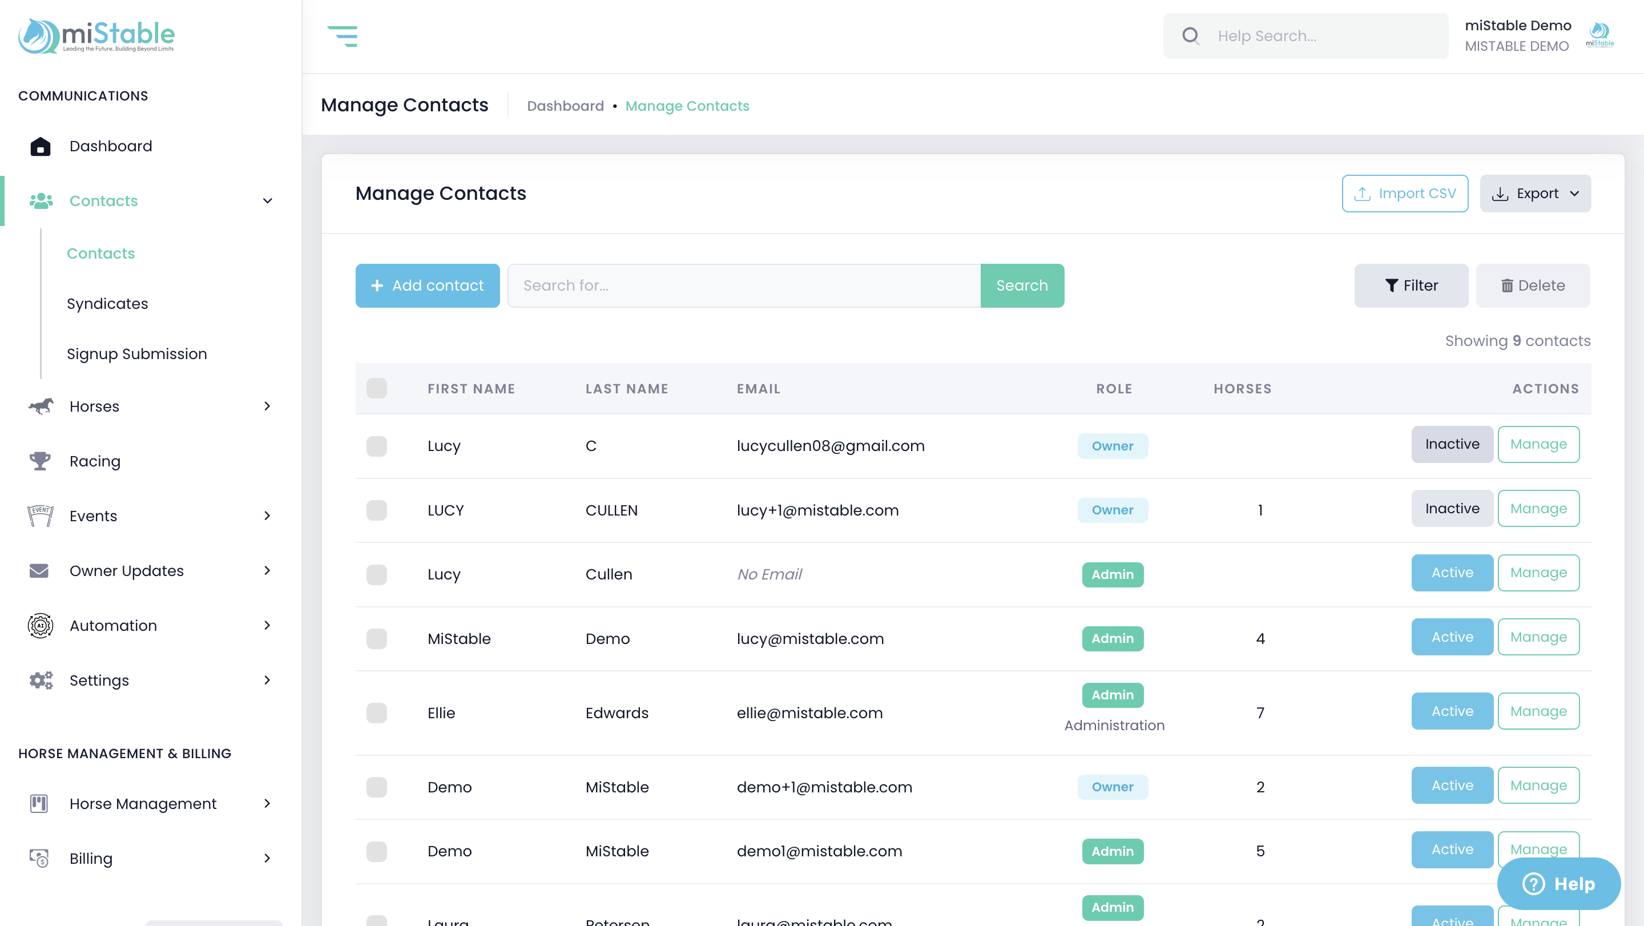The height and width of the screenshot is (926, 1644).
Task: Click the Horses galloping horse icon
Action: coord(40,406)
